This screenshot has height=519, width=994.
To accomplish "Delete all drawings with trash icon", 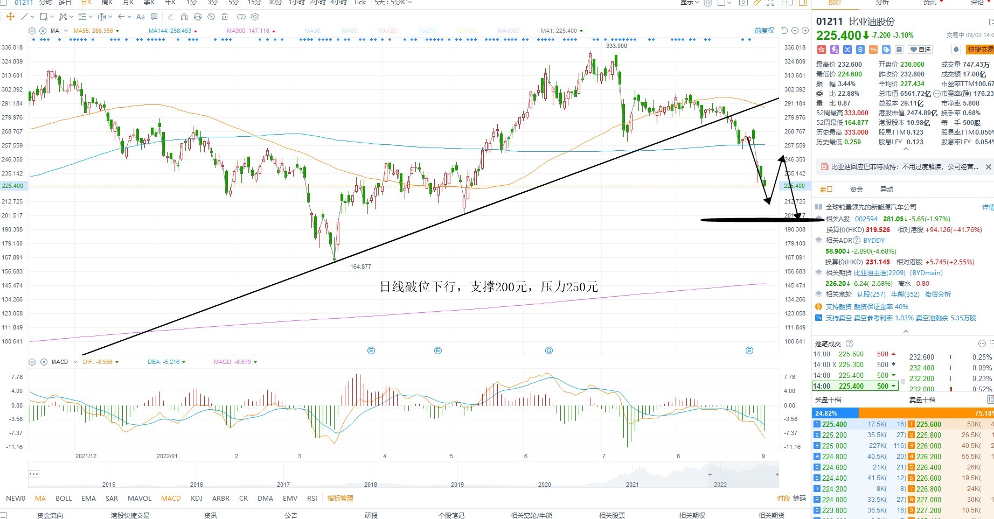I will [x=225, y=17].
